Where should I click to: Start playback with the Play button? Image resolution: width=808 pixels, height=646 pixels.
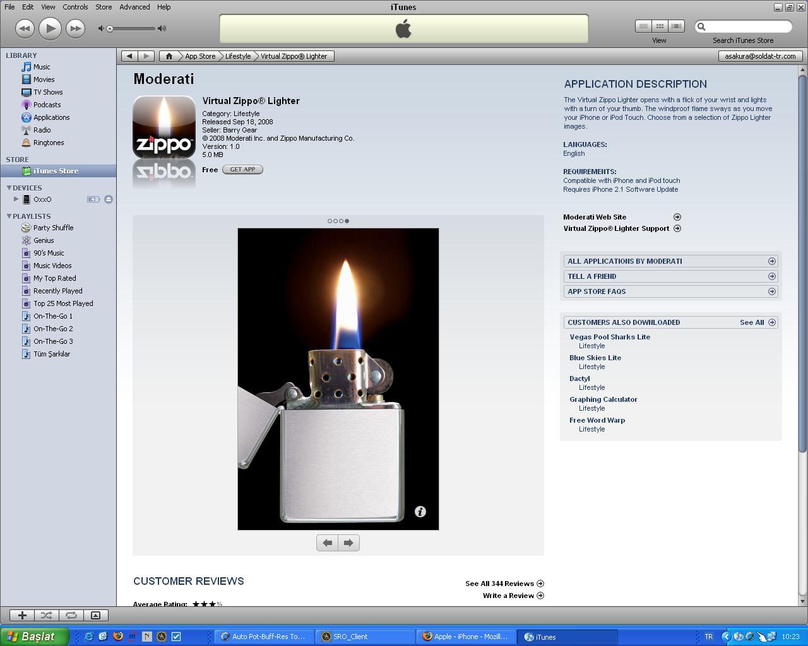coord(50,28)
